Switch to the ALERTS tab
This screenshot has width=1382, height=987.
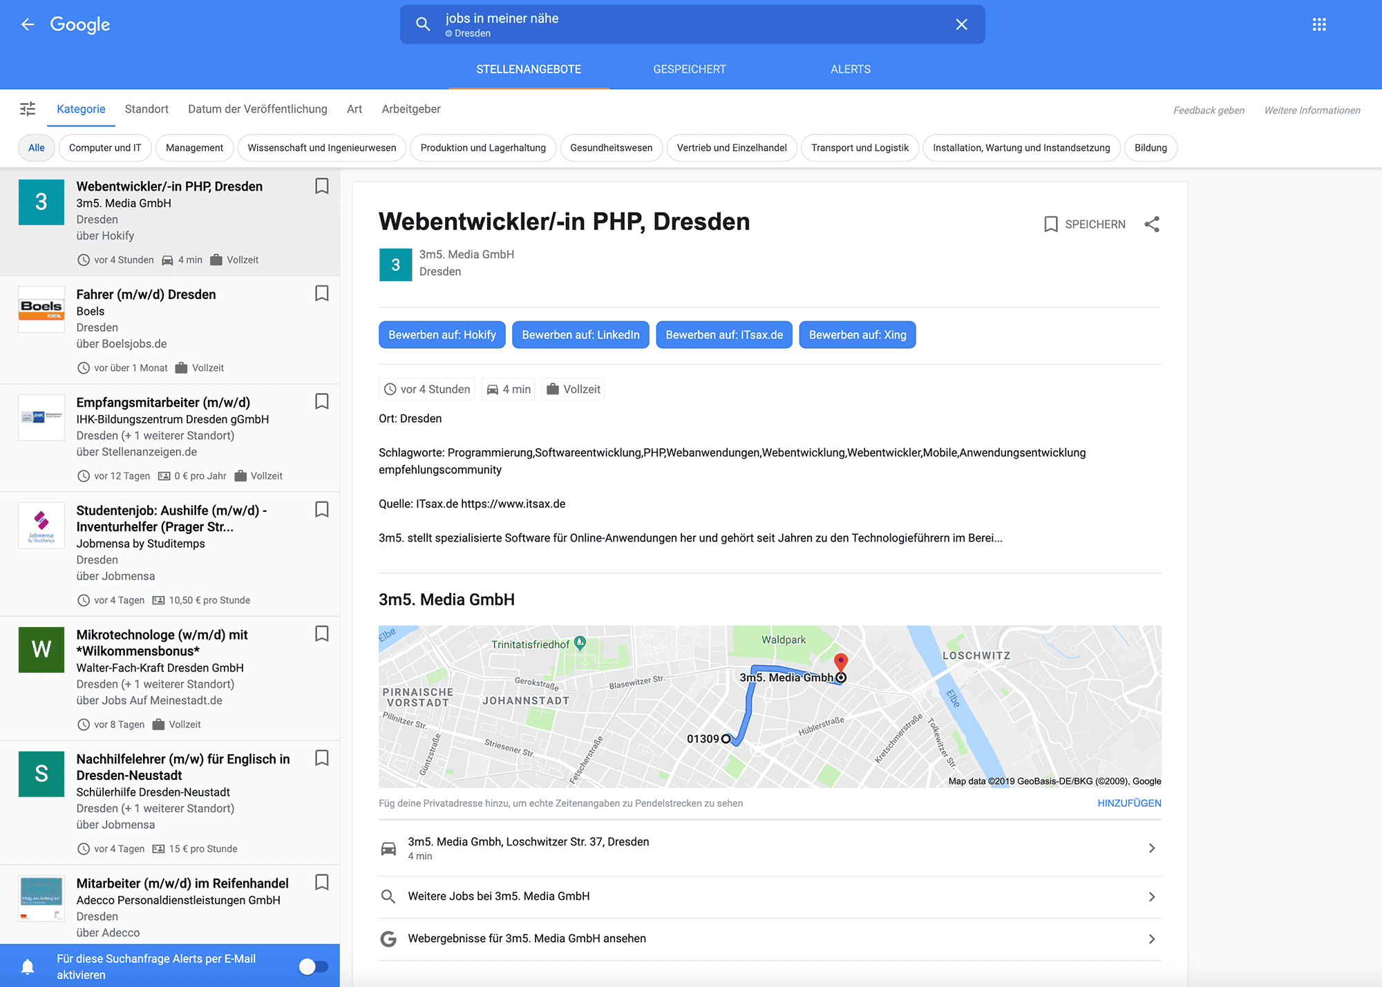(850, 69)
